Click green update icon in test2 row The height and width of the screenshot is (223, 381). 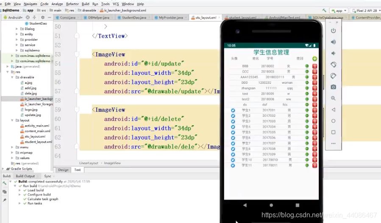pos(307,99)
